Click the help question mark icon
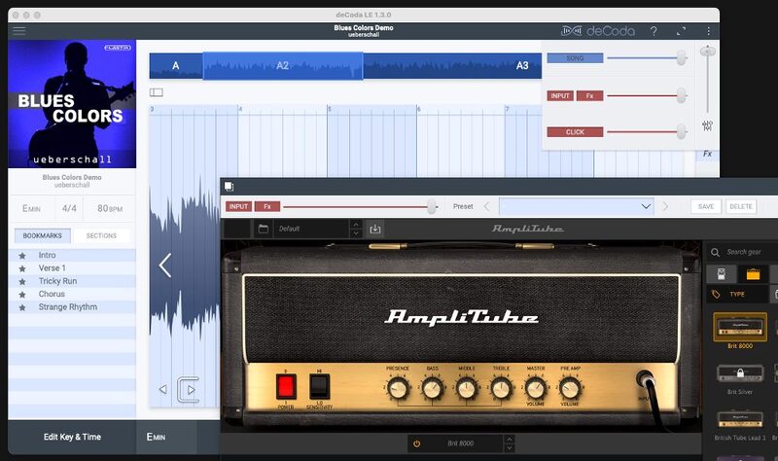 tap(654, 31)
